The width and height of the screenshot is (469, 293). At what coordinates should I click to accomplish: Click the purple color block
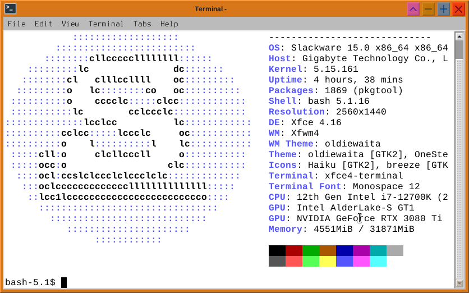click(x=361, y=250)
